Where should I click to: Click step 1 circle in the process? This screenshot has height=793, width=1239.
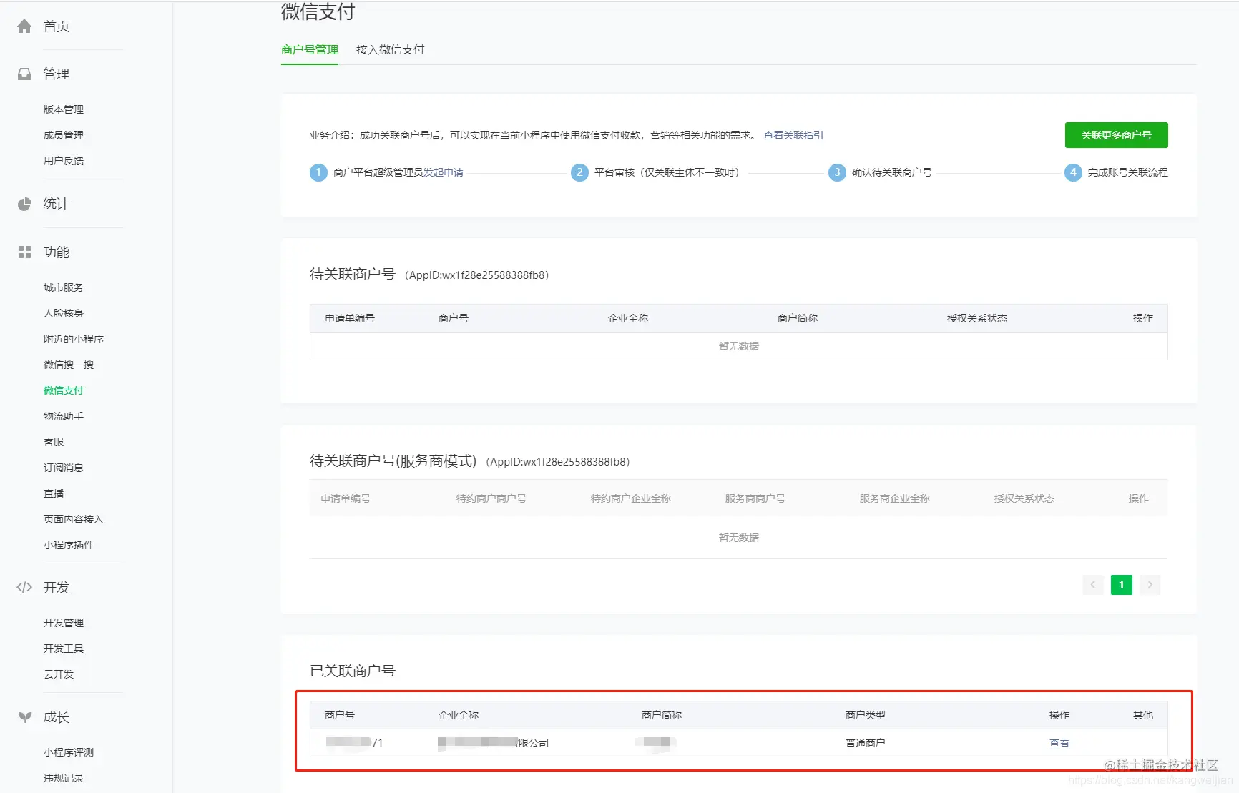318,172
